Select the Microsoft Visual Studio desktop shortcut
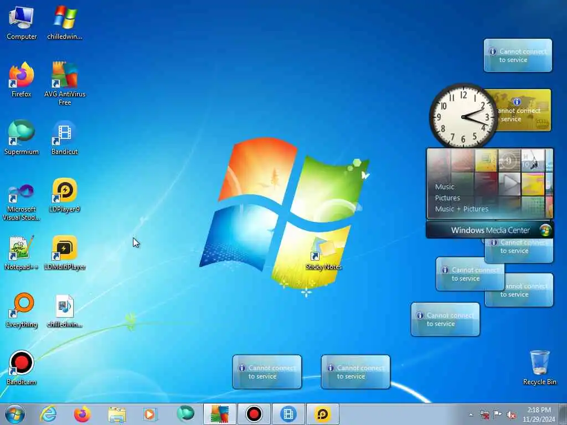 coord(22,203)
